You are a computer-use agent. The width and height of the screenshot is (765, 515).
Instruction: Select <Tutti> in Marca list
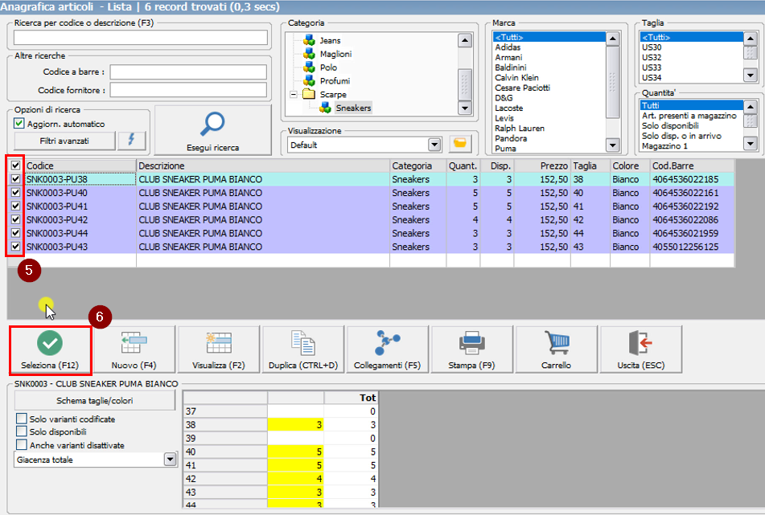[549, 37]
